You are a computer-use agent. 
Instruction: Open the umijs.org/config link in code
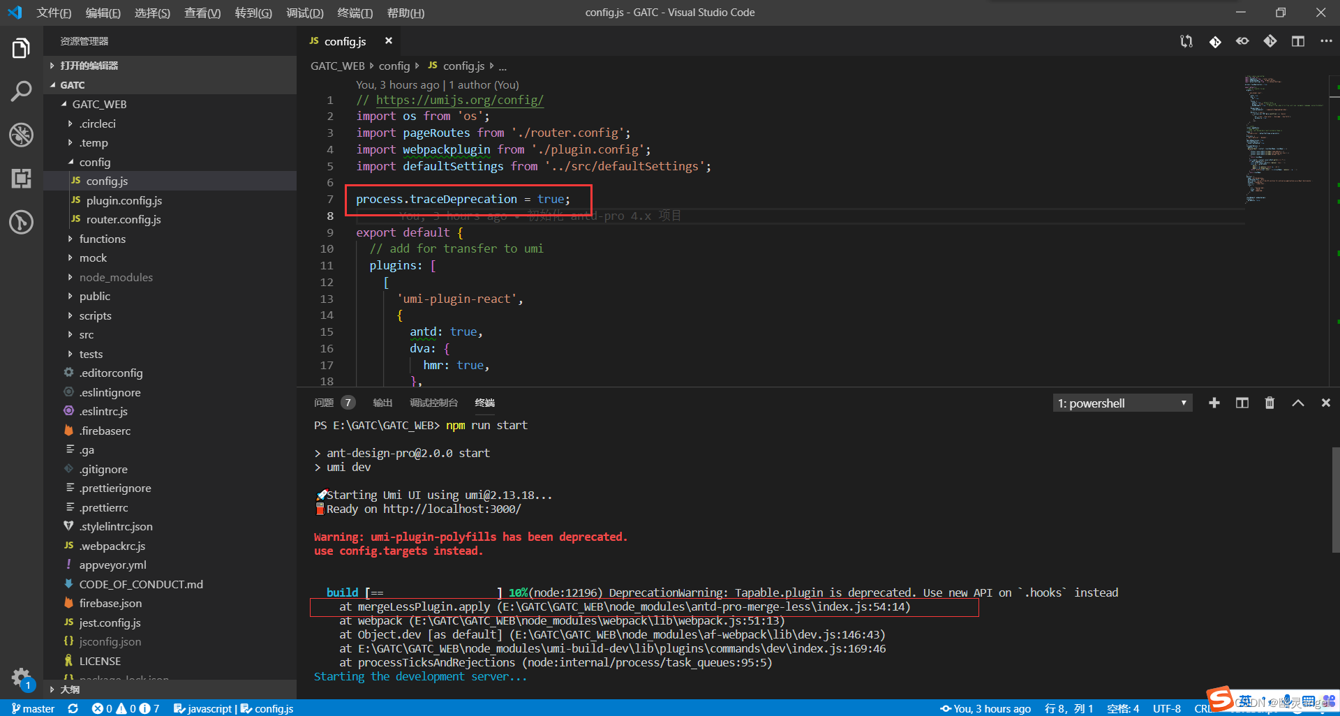[x=459, y=100]
